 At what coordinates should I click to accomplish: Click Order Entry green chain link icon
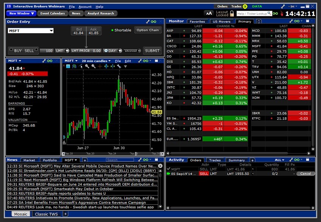click(154, 22)
